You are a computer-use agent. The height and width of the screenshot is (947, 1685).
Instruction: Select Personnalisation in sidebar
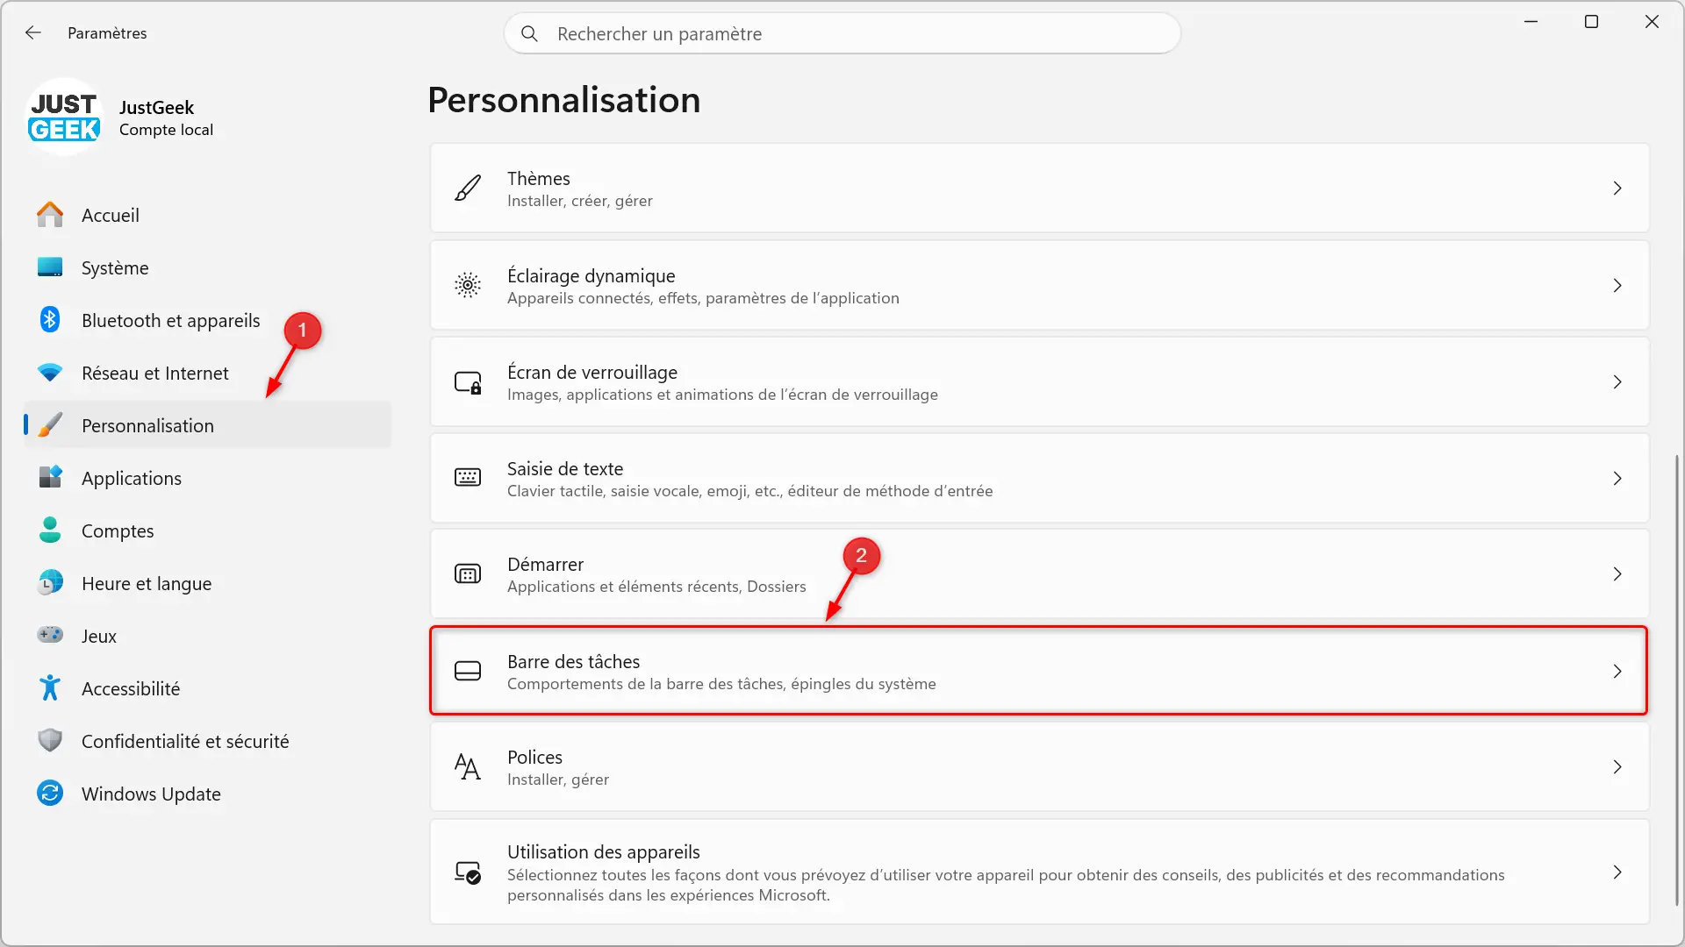click(x=208, y=425)
